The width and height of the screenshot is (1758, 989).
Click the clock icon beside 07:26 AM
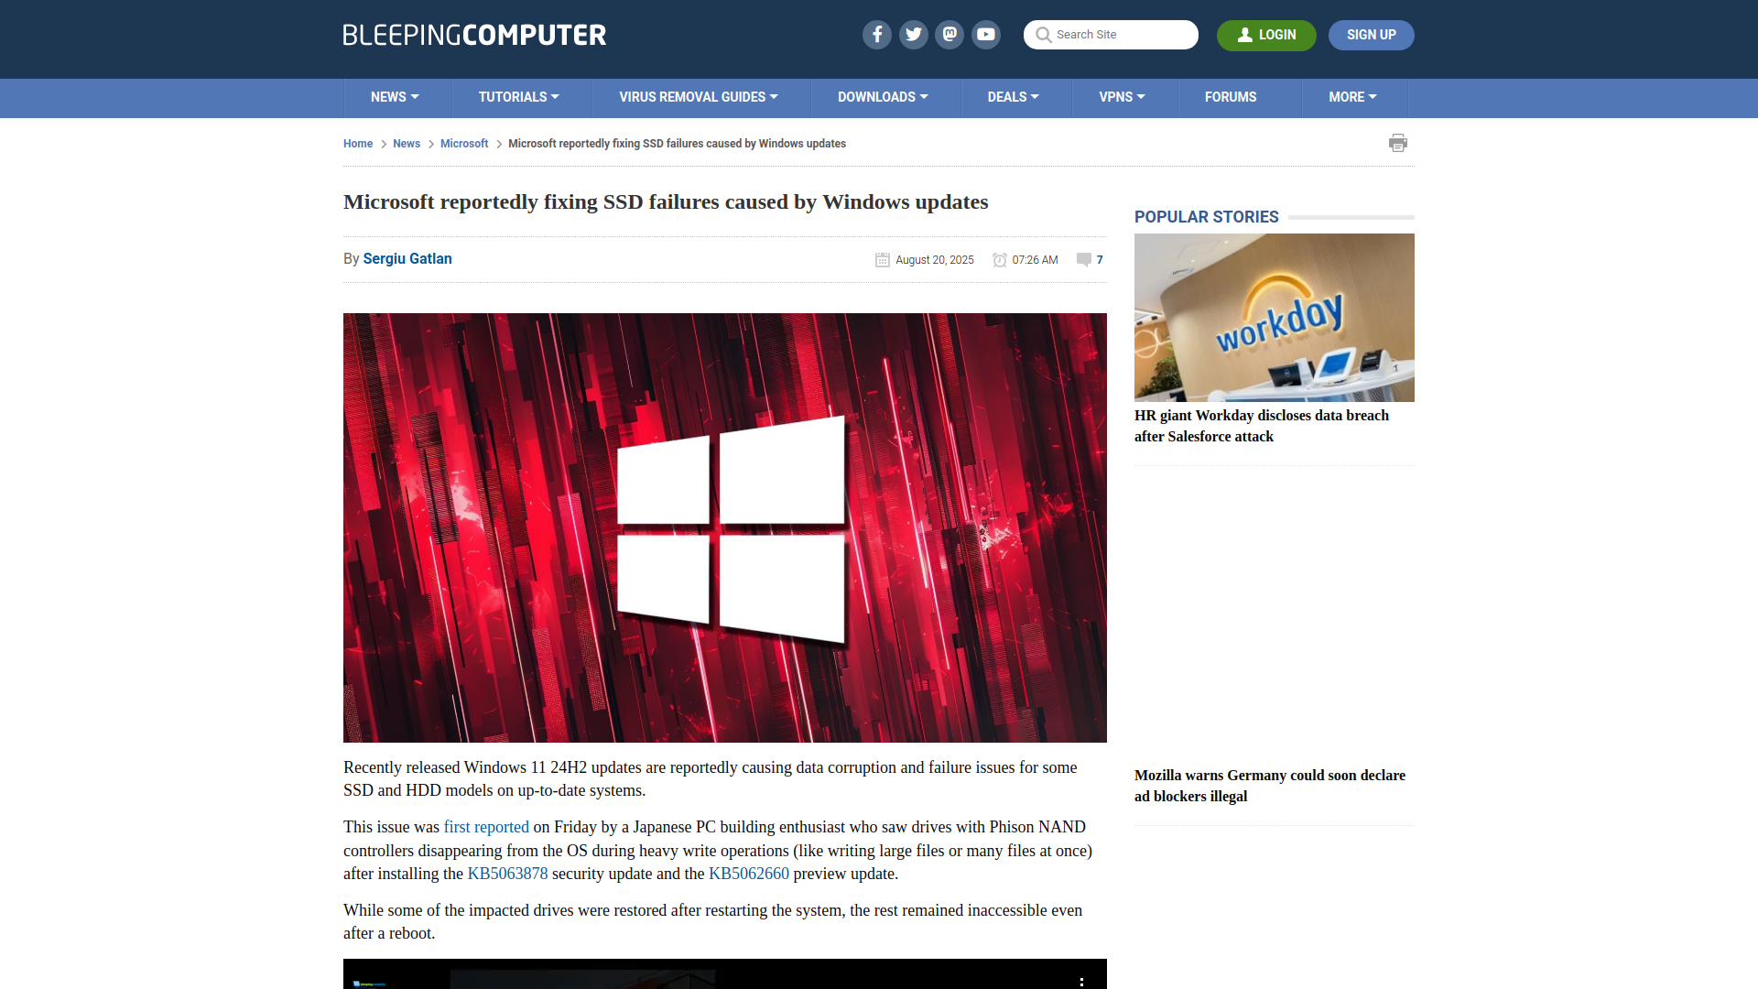coord(1000,260)
